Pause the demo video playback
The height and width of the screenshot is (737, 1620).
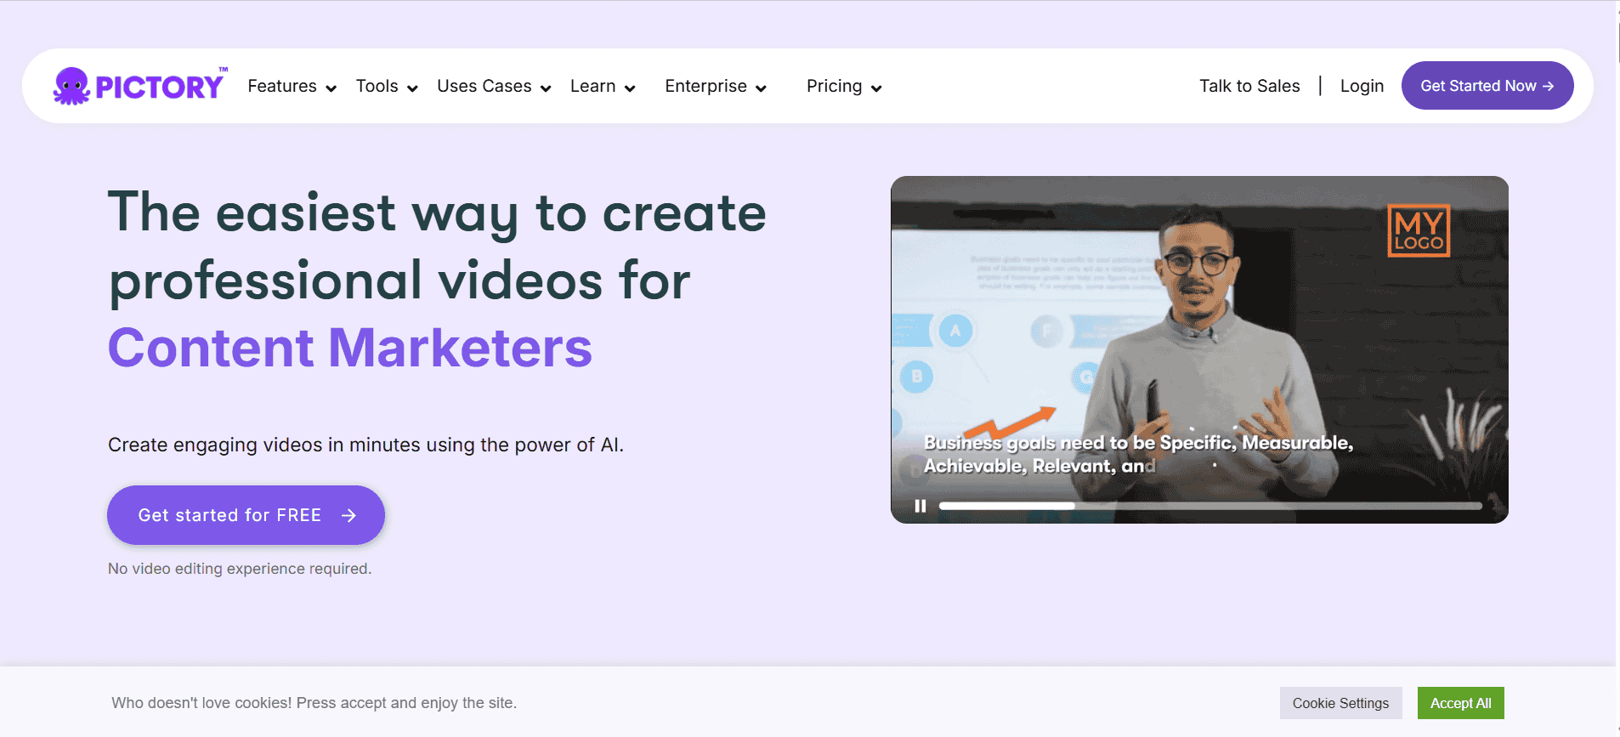(x=920, y=506)
